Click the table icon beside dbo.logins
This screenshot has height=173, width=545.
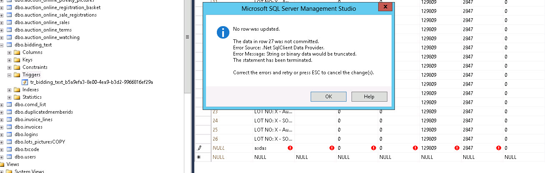(x=9, y=134)
